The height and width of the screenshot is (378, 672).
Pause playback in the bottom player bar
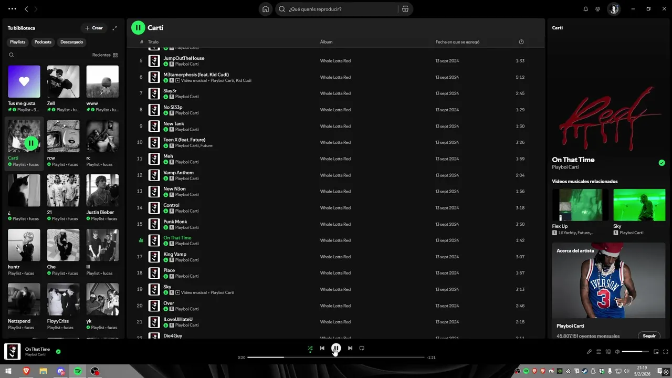336,348
